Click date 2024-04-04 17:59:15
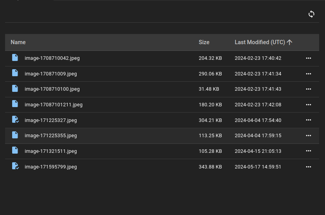Image resolution: width=325 pixels, height=215 pixels. (x=258, y=136)
